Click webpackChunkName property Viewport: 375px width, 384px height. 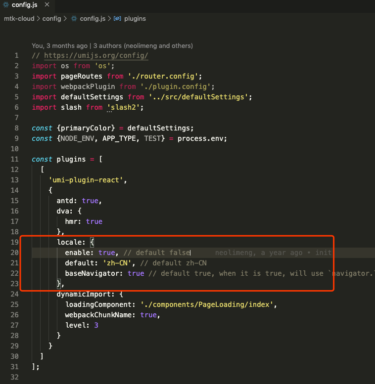coord(98,315)
